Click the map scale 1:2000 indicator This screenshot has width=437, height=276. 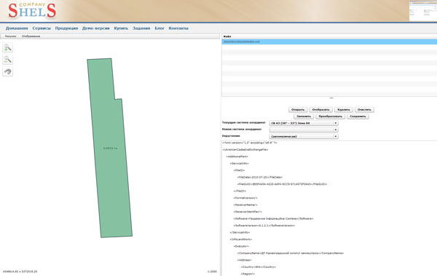pyautogui.click(x=212, y=271)
